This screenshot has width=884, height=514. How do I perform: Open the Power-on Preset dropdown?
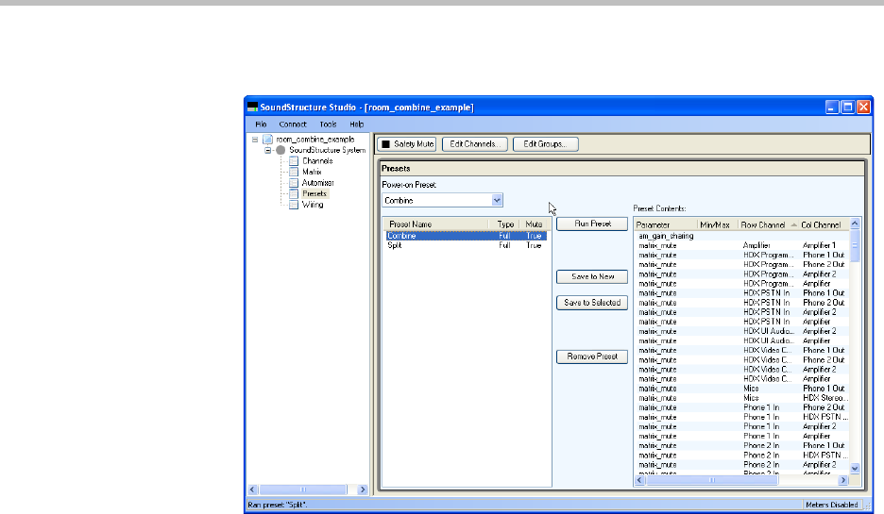pyautogui.click(x=497, y=200)
